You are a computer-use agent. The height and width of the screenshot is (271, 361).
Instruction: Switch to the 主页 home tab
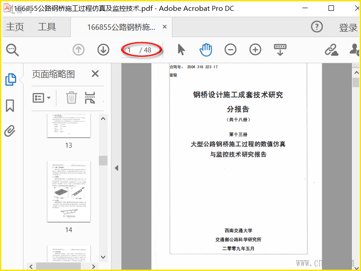[x=15, y=27]
